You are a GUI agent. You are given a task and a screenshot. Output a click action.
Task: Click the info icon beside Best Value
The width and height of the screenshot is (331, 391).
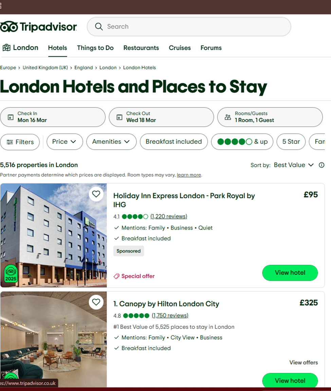[x=321, y=165]
